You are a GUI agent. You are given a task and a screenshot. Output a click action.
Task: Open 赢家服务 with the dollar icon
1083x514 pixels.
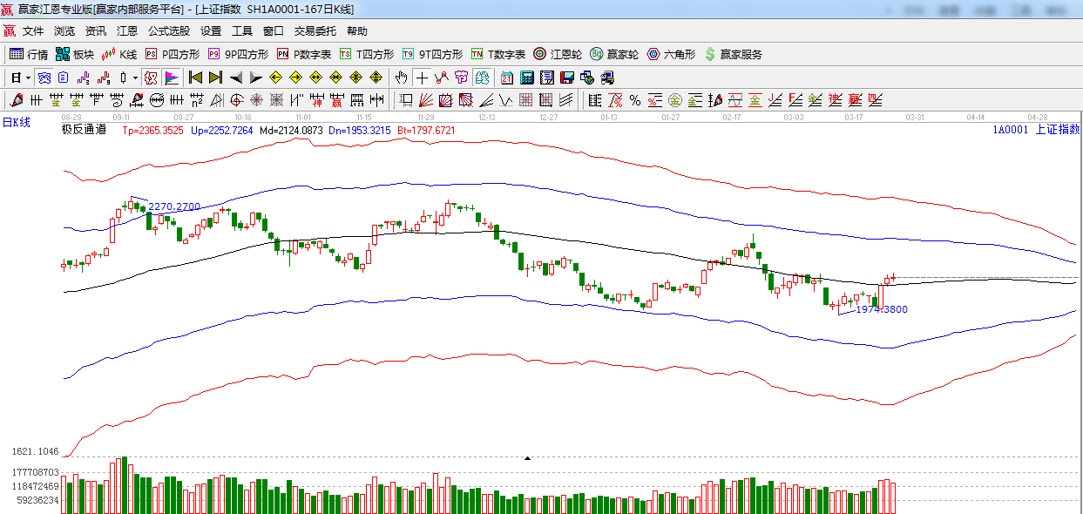[733, 54]
